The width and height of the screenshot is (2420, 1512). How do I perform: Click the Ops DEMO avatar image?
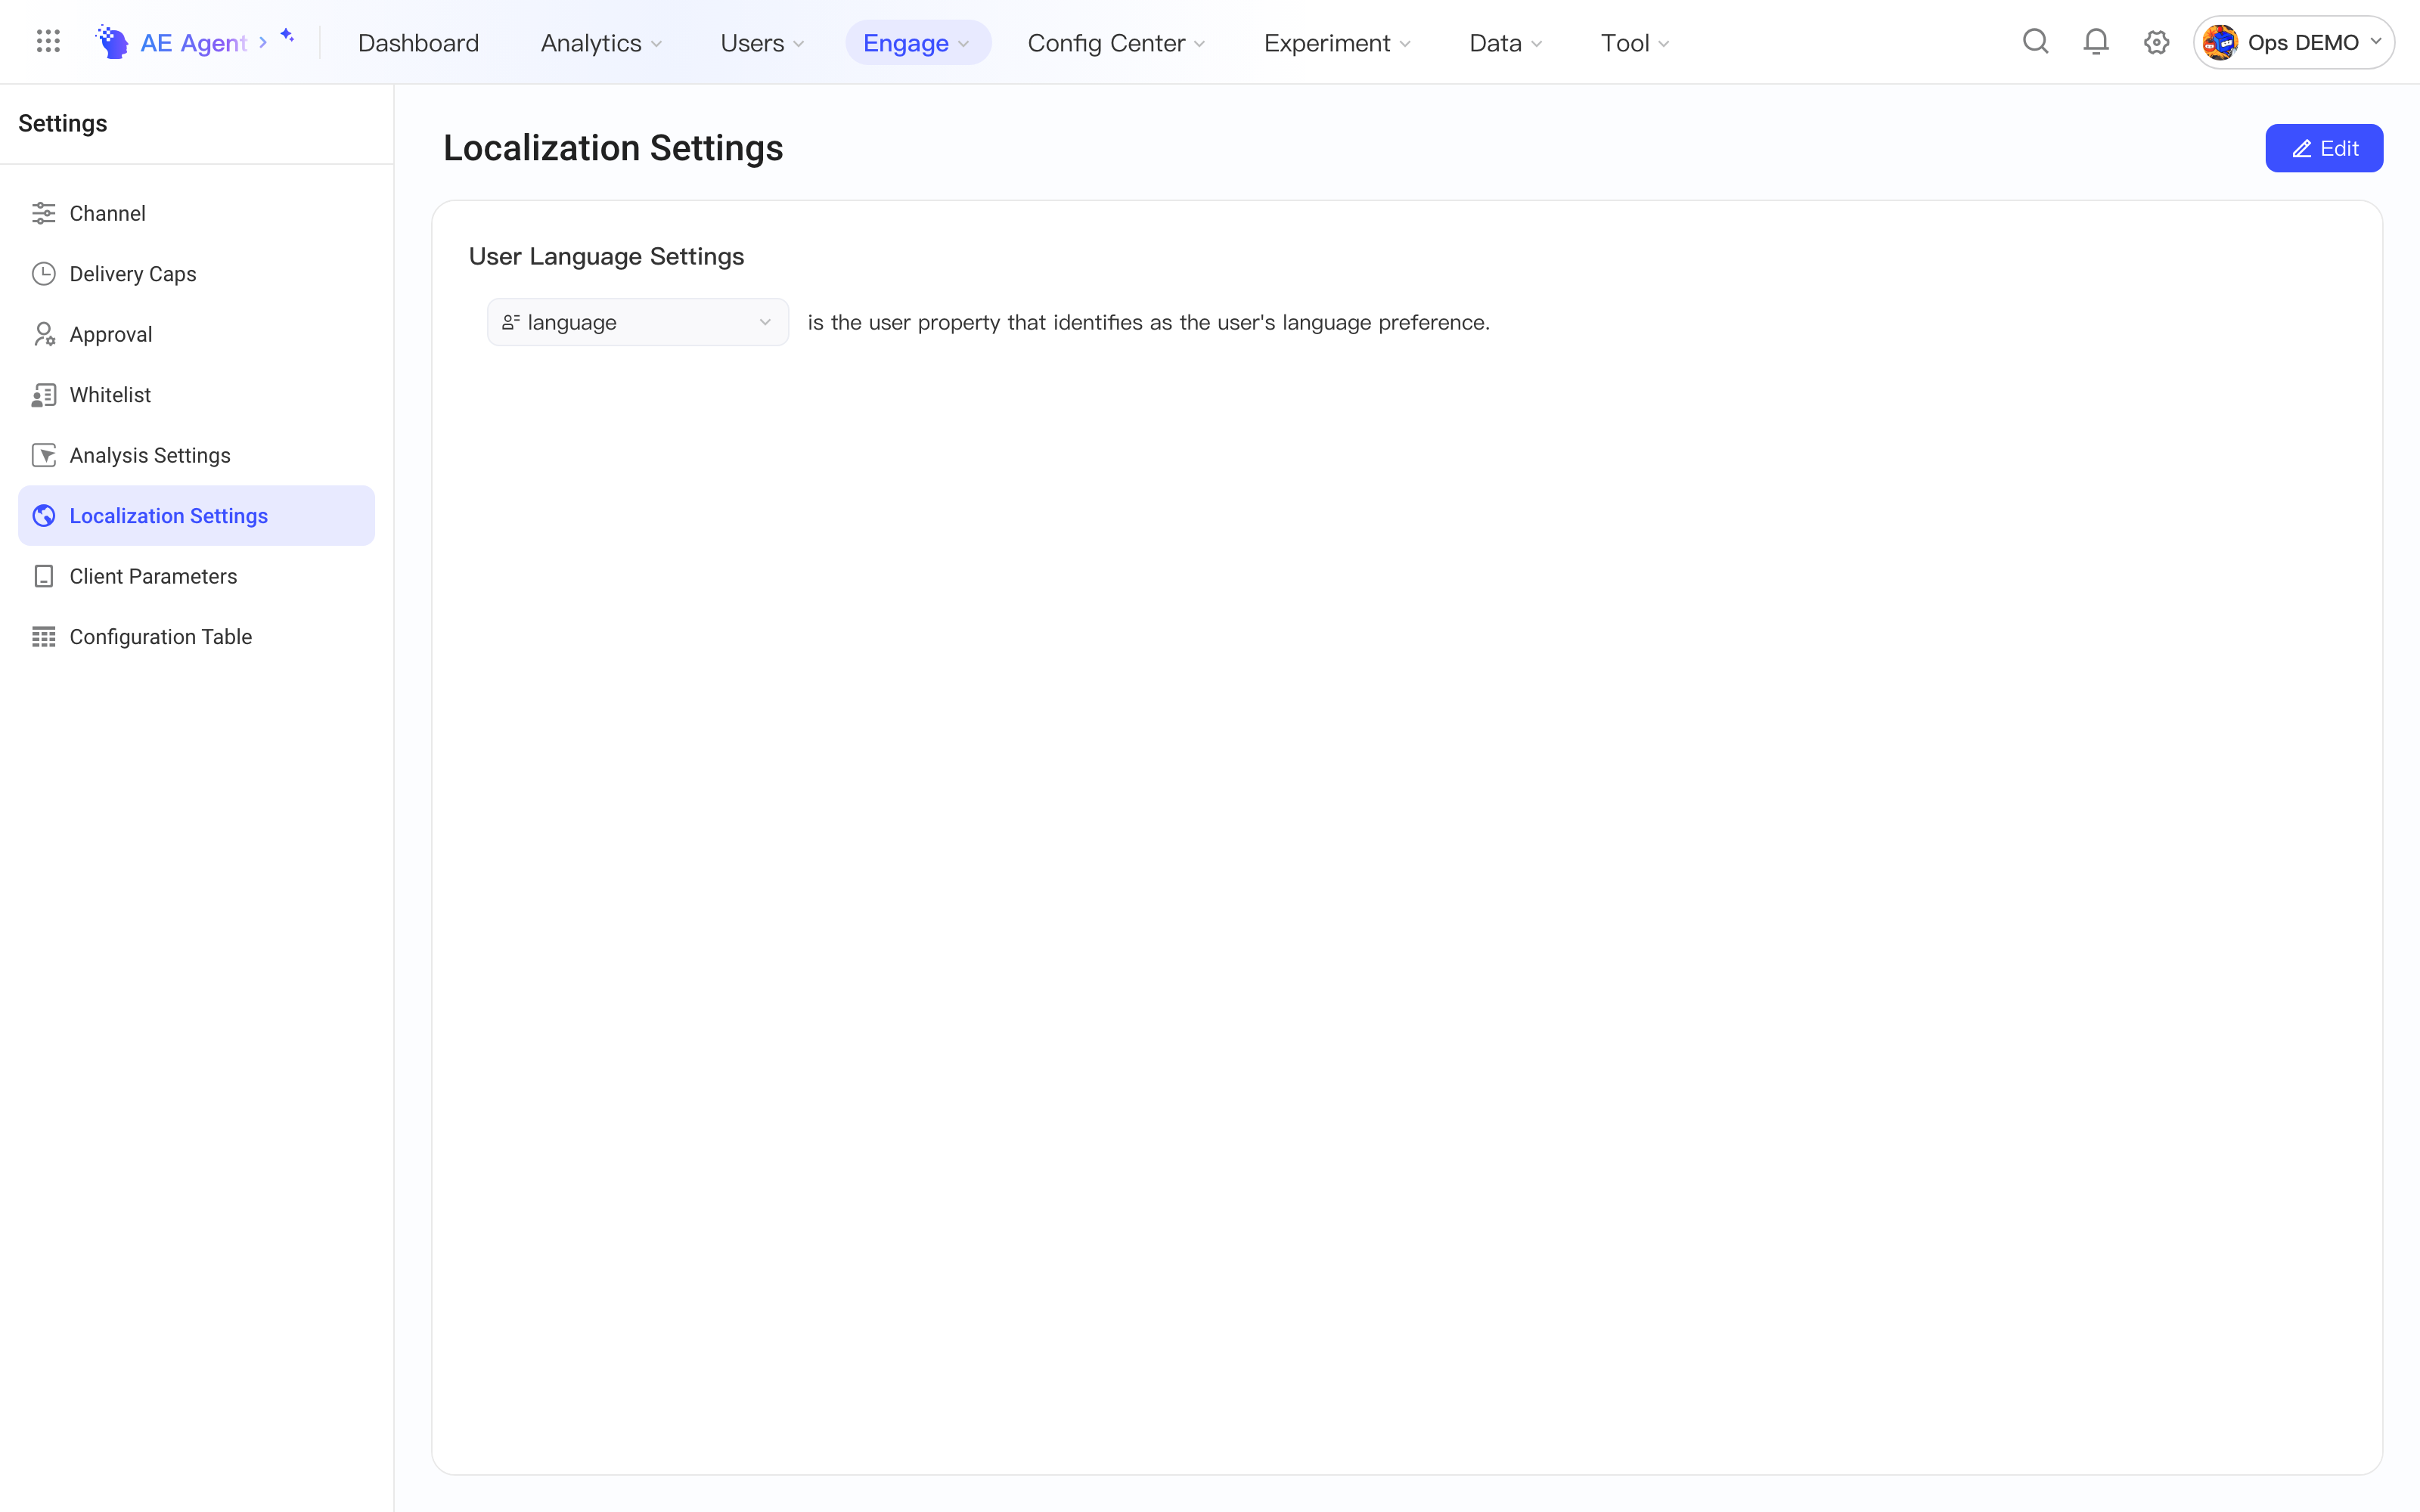[x=2220, y=42]
